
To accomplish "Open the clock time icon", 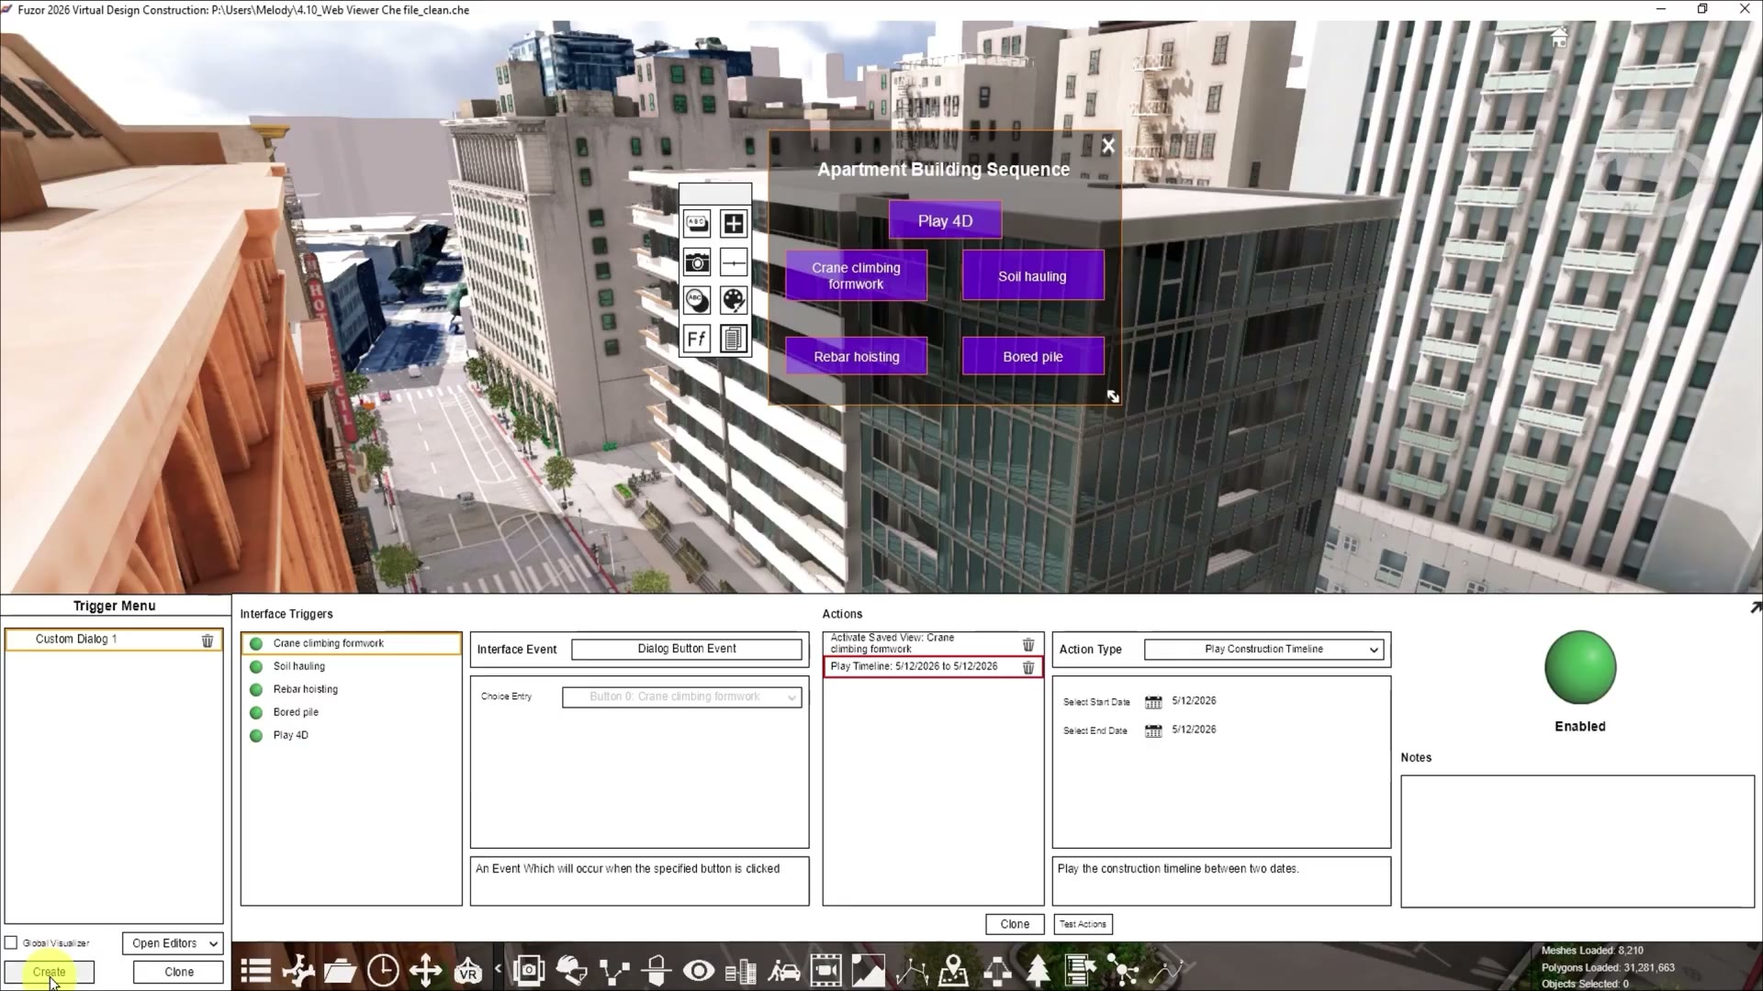I will point(383,970).
